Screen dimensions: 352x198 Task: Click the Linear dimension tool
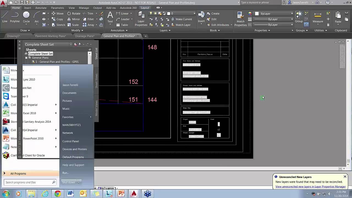pyautogui.click(x=122, y=13)
